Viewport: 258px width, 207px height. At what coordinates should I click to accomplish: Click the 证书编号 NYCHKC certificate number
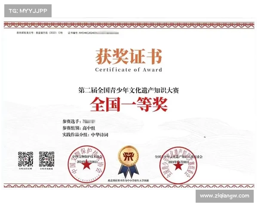click(x=93, y=33)
